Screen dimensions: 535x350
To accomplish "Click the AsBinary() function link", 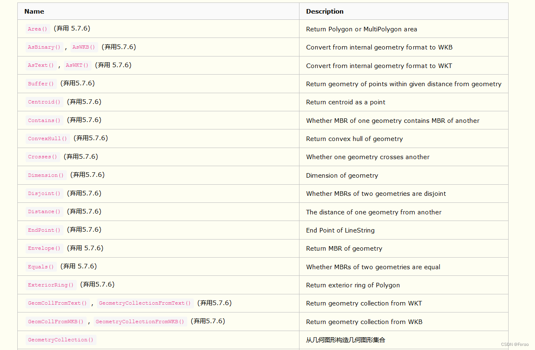I will pos(44,47).
